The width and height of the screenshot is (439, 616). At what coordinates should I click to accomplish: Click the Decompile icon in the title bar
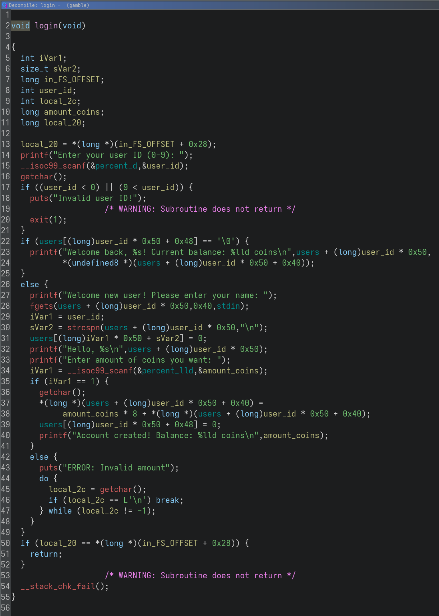point(5,5)
